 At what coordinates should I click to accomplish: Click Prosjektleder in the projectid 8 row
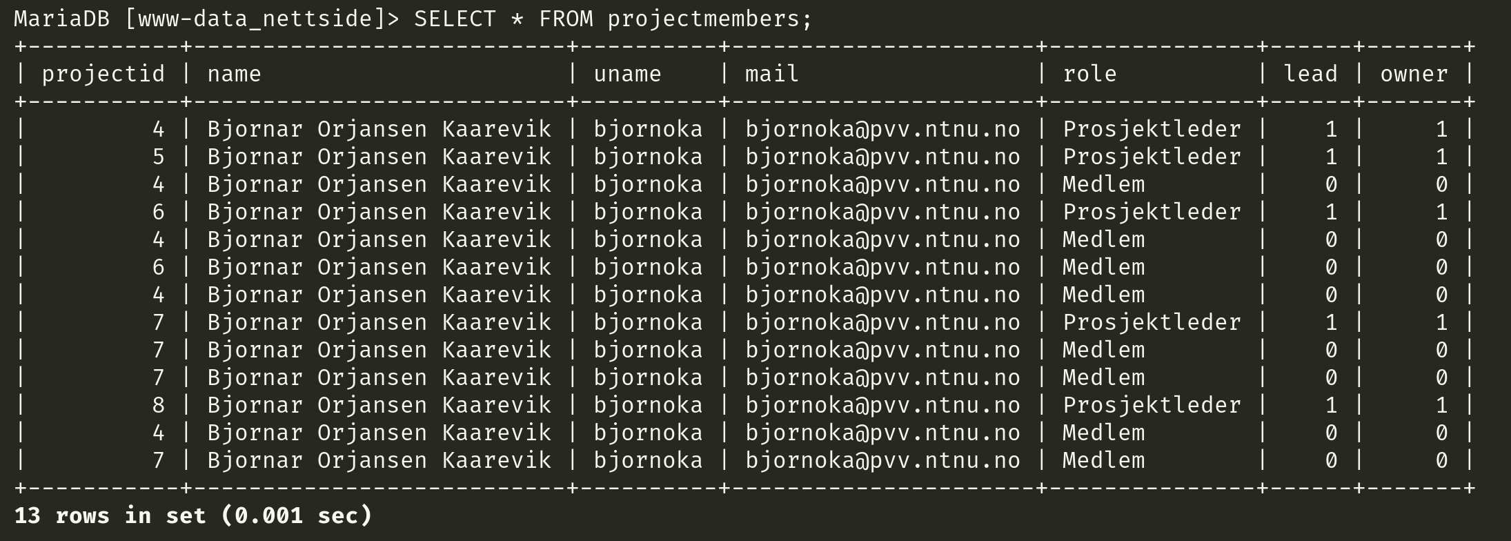coord(1152,405)
